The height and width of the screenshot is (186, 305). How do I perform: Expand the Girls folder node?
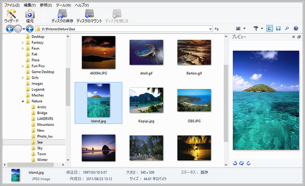click(x=22, y=78)
